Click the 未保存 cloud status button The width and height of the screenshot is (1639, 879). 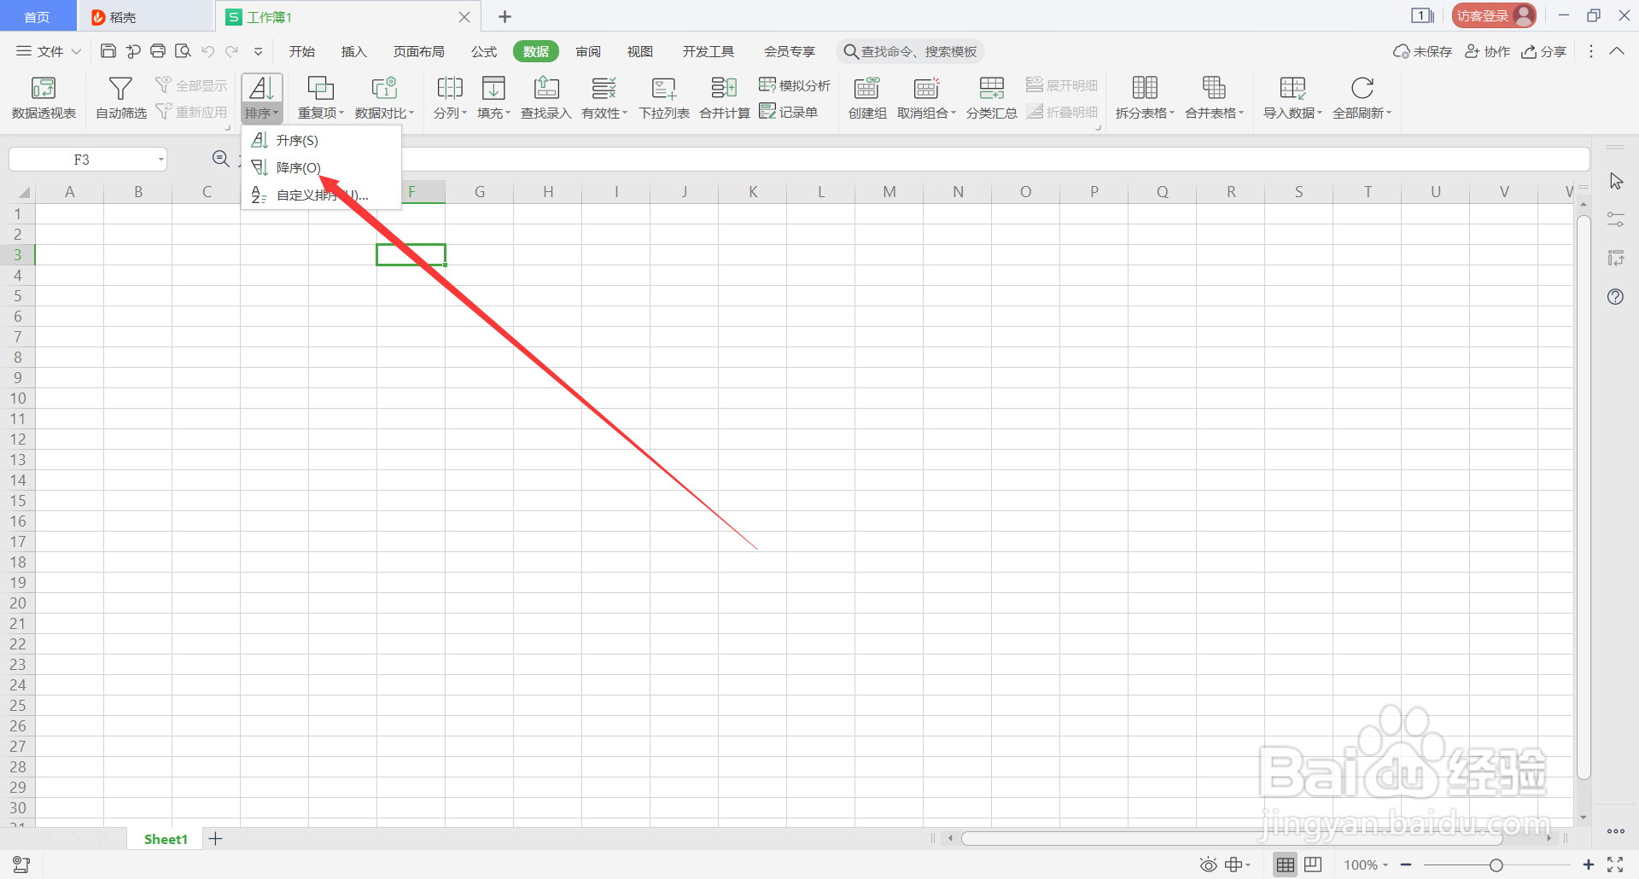pos(1422,51)
